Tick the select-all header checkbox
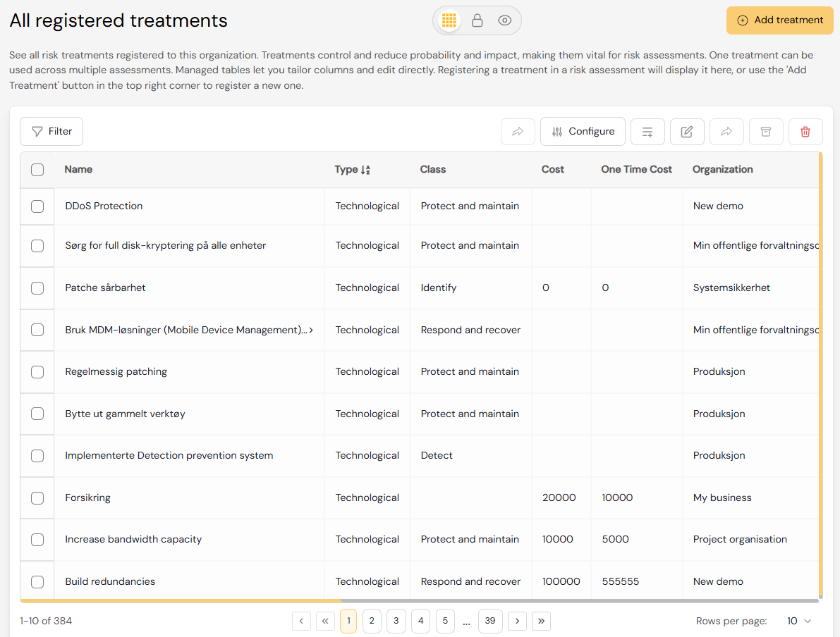The width and height of the screenshot is (840, 637). pyautogui.click(x=37, y=170)
